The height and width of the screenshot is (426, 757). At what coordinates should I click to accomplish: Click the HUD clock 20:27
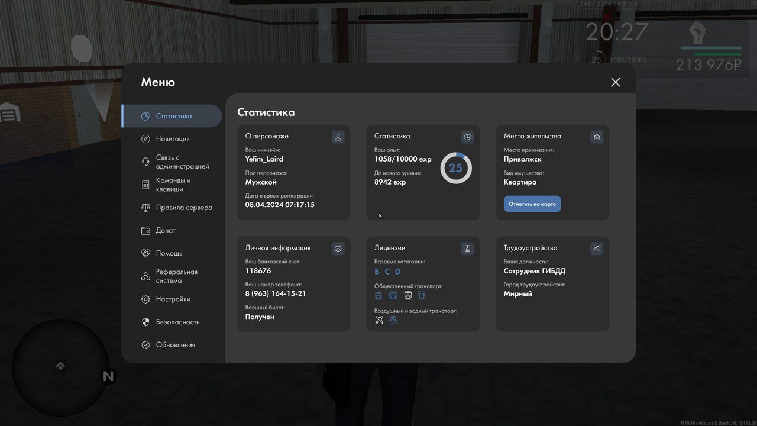tap(617, 32)
